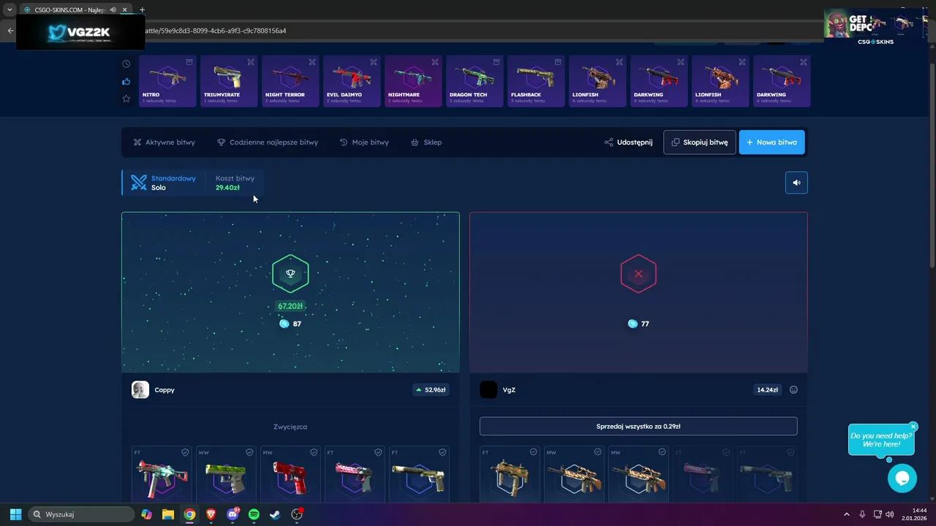Open the live chat widget
Screen dimensions: 936x526
(902, 479)
